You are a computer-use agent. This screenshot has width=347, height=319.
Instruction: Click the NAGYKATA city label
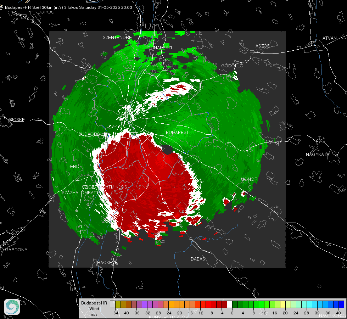click(317, 154)
